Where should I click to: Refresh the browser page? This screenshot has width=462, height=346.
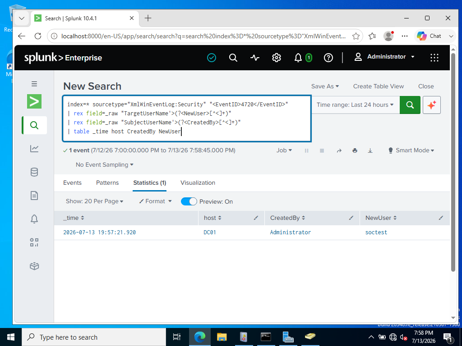38,36
